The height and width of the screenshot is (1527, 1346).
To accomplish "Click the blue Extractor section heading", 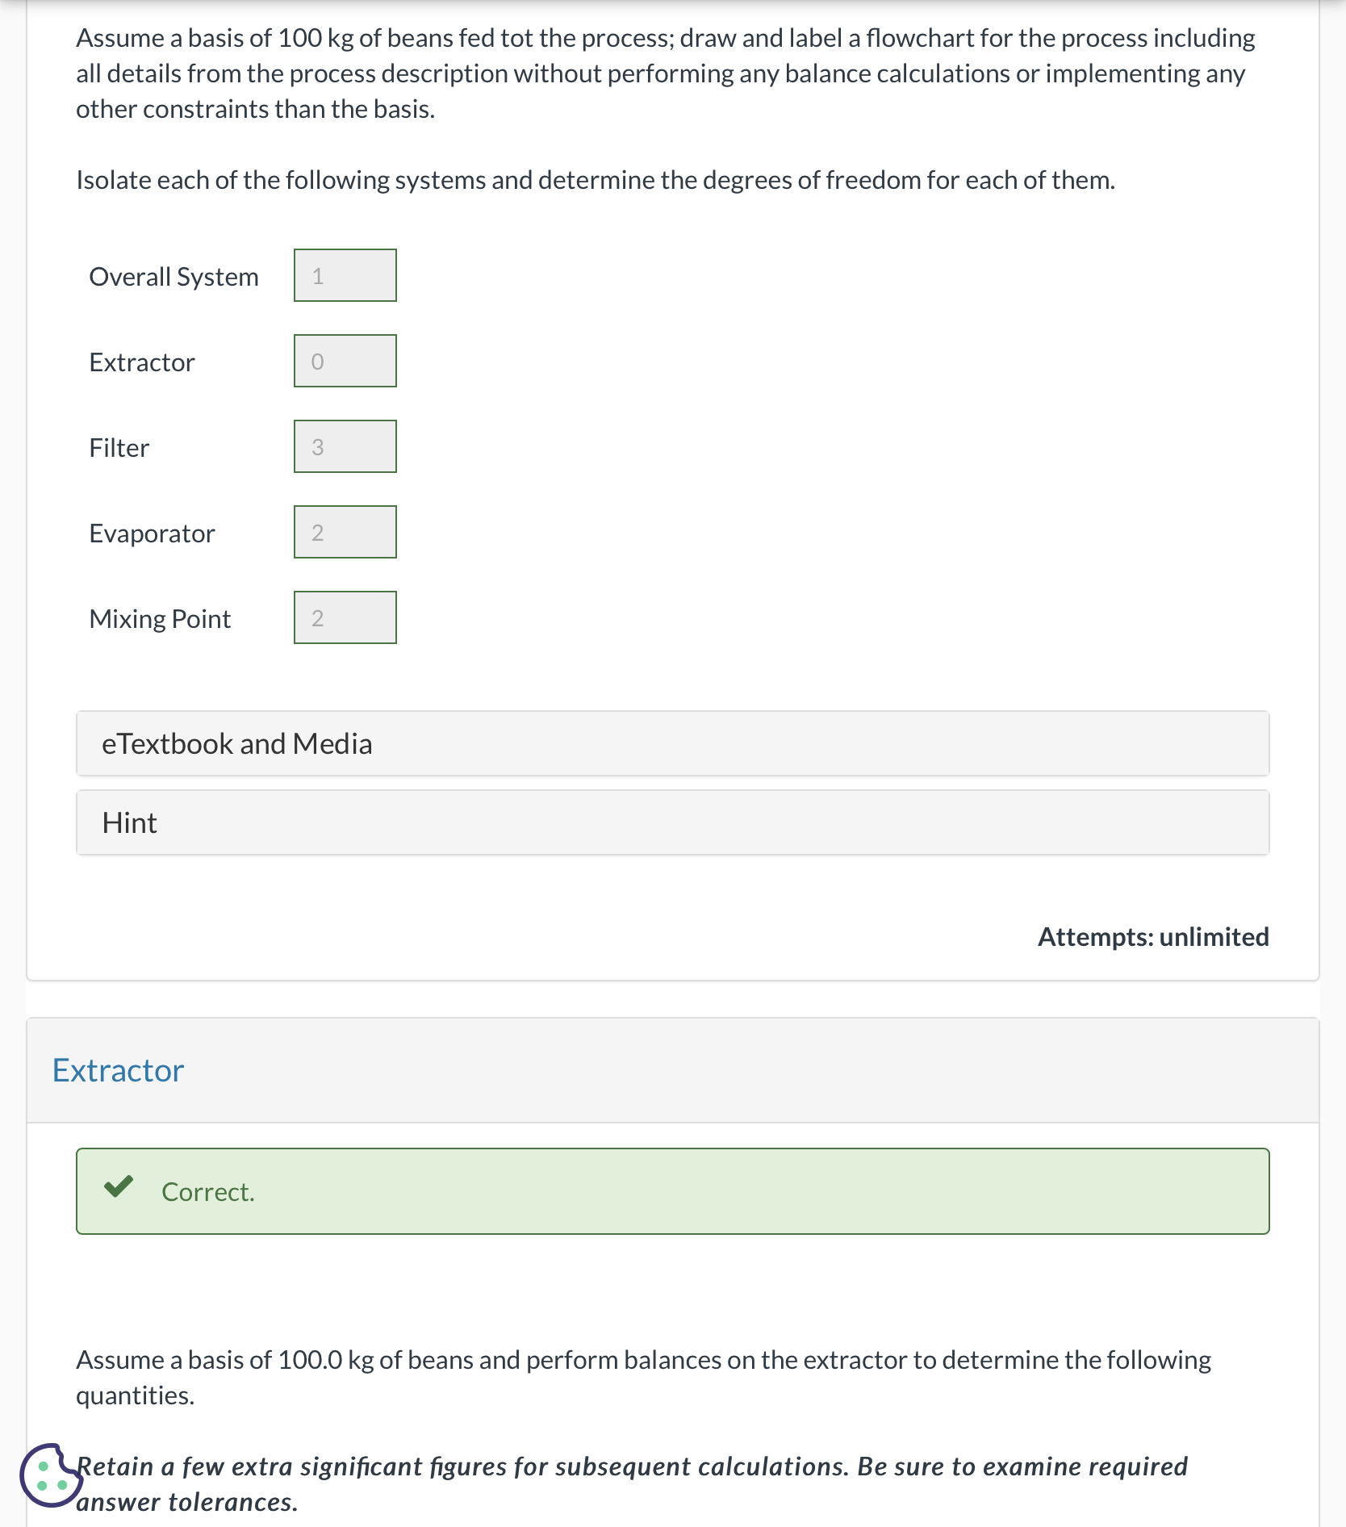I will 118,1070.
